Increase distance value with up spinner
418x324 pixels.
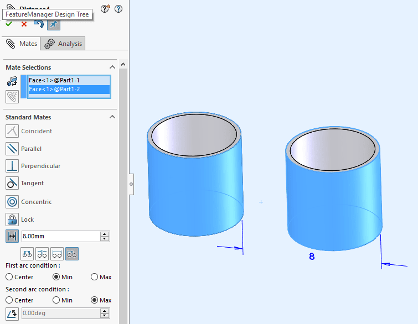pos(105,234)
